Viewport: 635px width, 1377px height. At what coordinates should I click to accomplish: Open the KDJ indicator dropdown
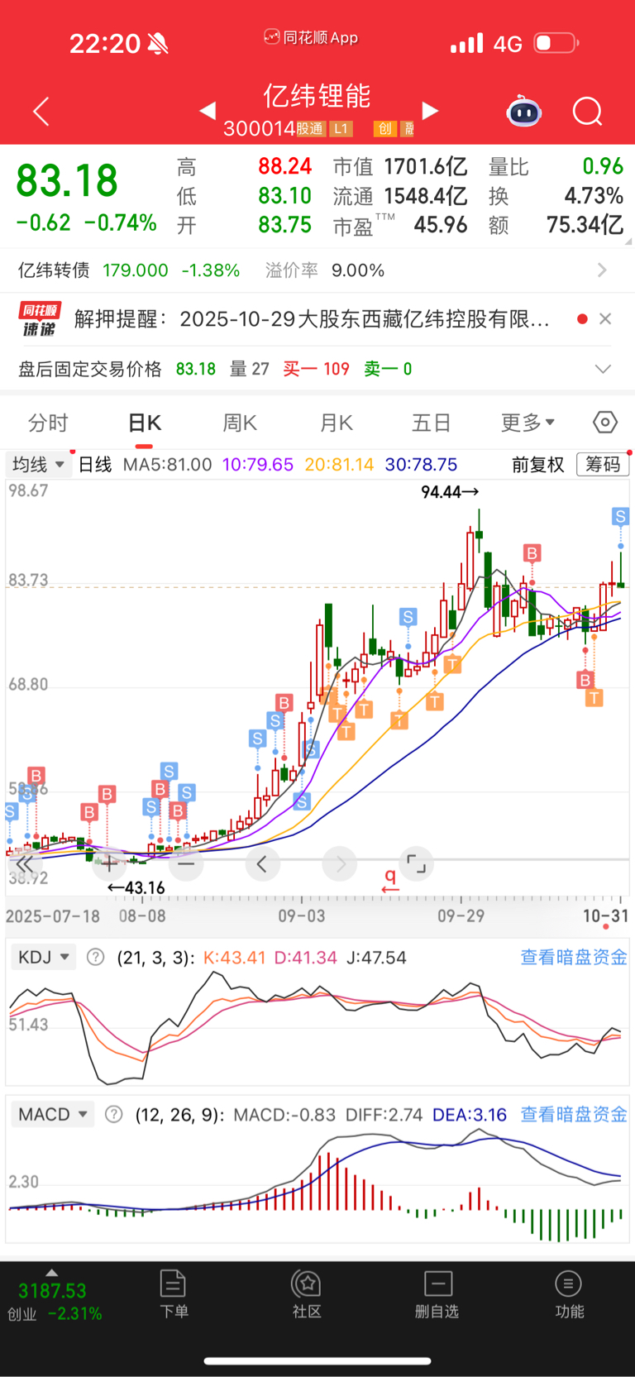tap(43, 957)
